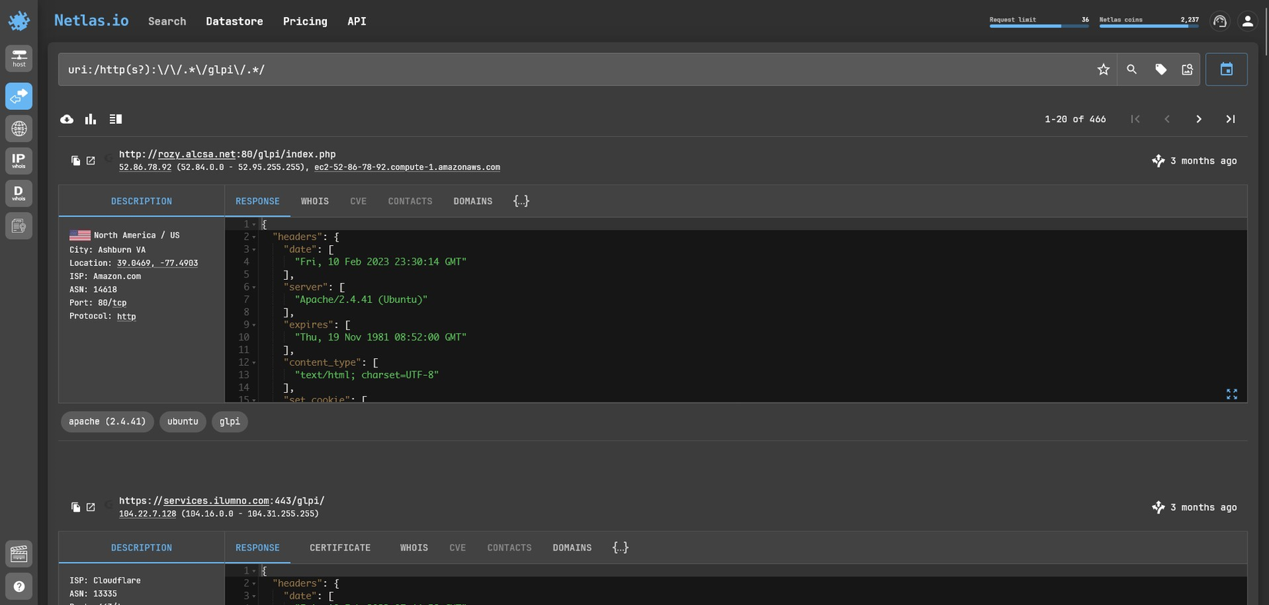The height and width of the screenshot is (605, 1269).
Task: Open the Datastore page from top navigation
Action: pos(235,22)
